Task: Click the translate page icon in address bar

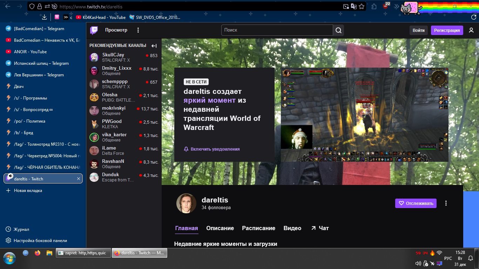Action: click(354, 6)
